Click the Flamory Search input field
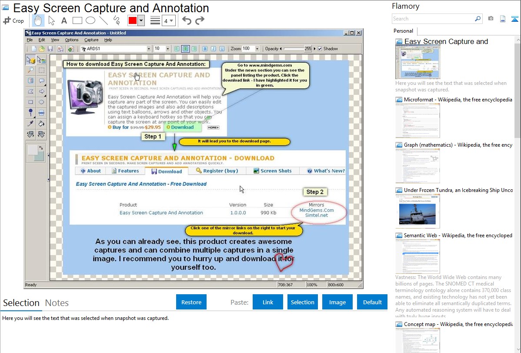 (433, 19)
